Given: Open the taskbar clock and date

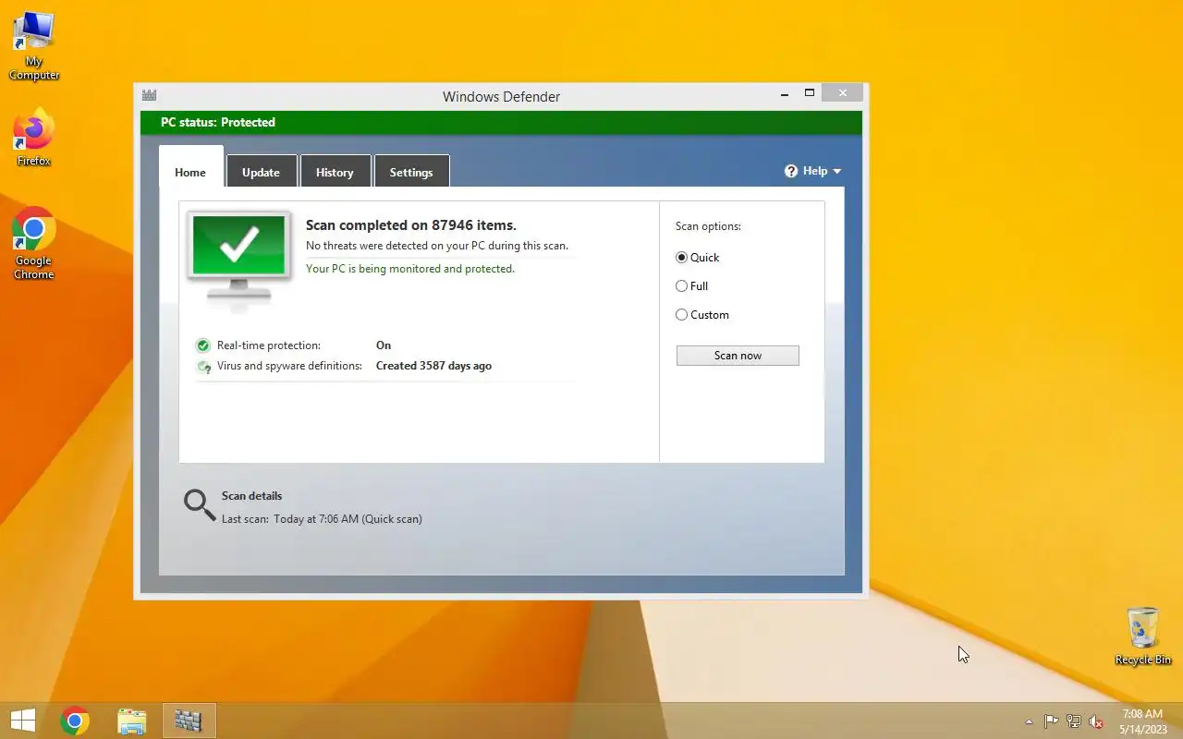Looking at the screenshot, I should coord(1143,721).
